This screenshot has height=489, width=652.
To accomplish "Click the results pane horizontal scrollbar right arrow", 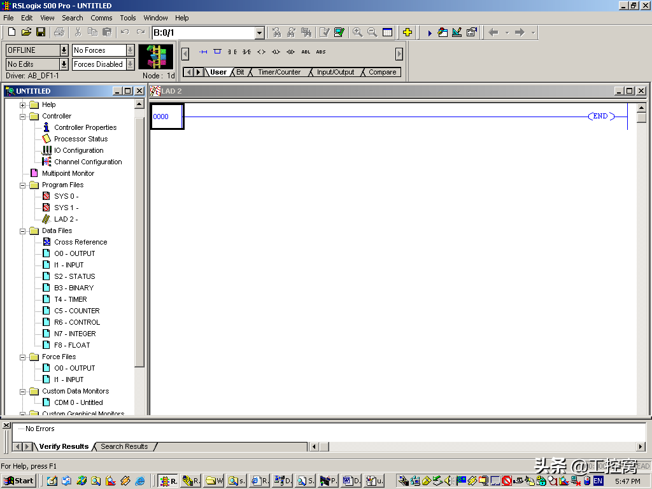I will pos(641,446).
